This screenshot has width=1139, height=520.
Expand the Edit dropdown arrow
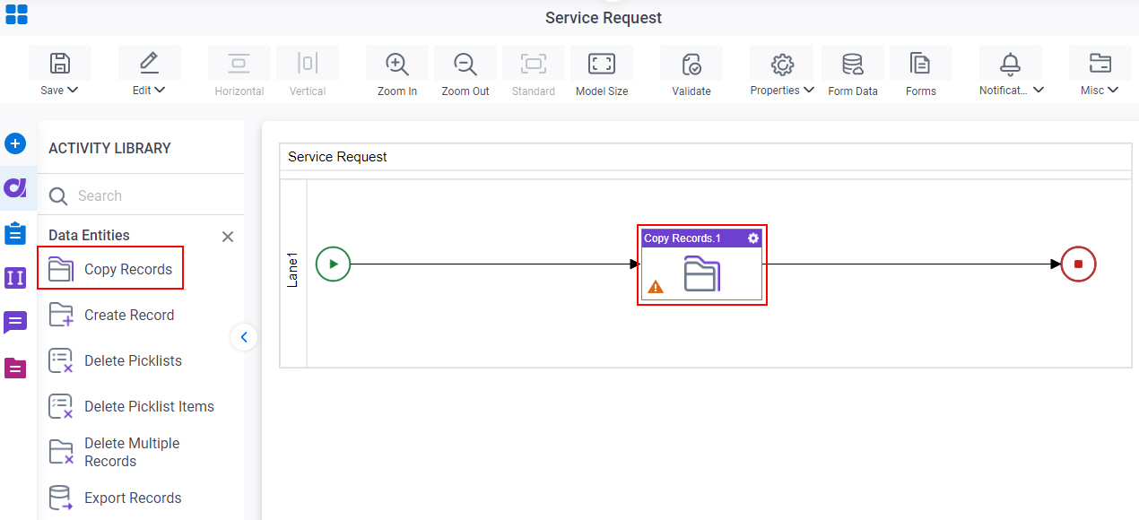tap(161, 90)
